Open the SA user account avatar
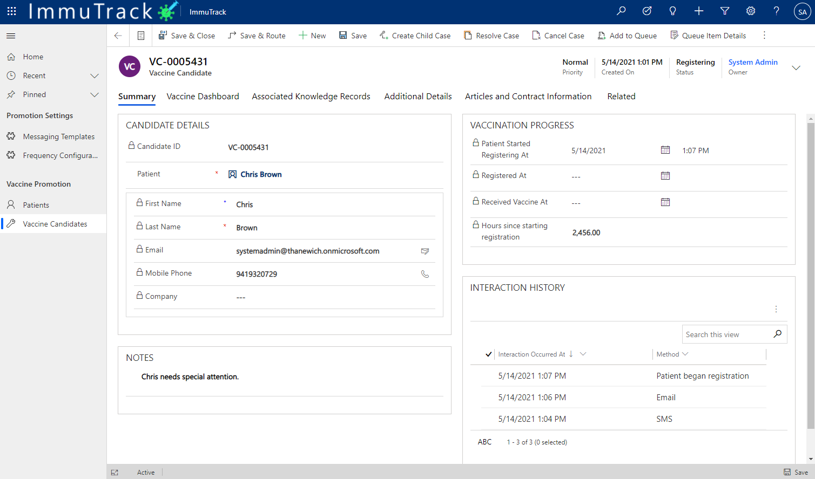 pyautogui.click(x=803, y=11)
